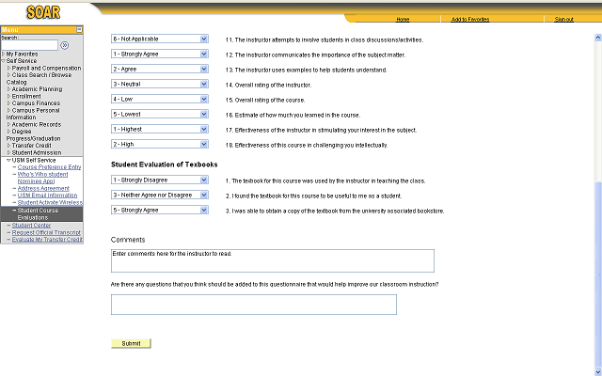Open dropdown for overall rating of course
Viewport: 602px width, 376px height.
[x=160, y=99]
